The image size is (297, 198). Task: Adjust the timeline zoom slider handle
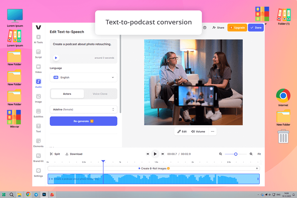(x=236, y=154)
